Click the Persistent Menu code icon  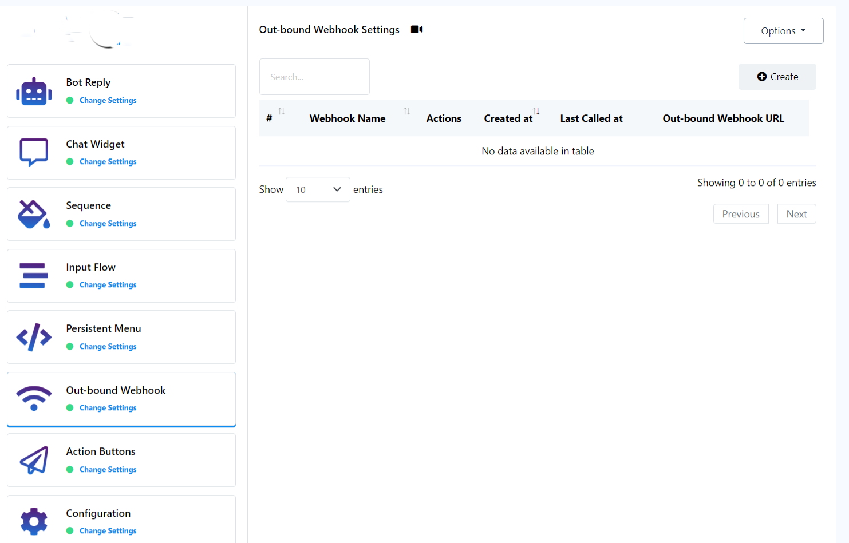34,337
